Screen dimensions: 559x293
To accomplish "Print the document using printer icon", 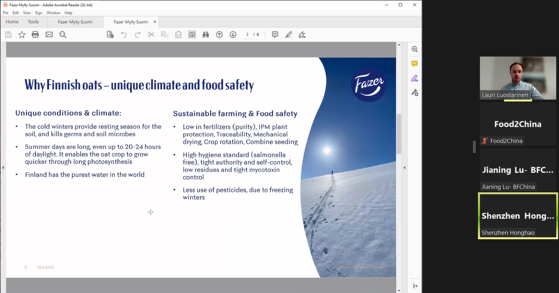I will click(36, 35).
